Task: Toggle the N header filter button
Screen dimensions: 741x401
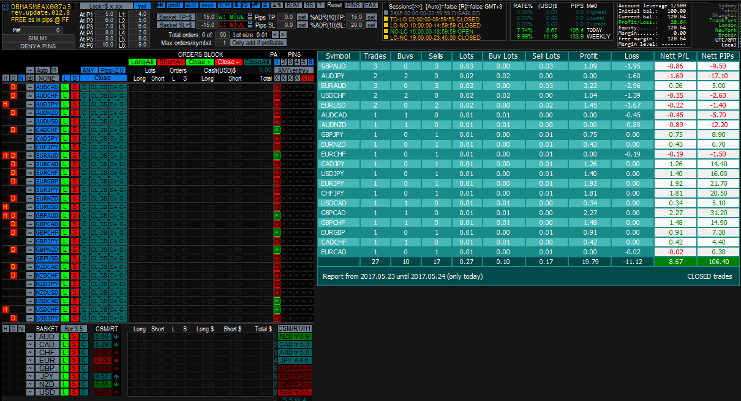Action: (21, 78)
